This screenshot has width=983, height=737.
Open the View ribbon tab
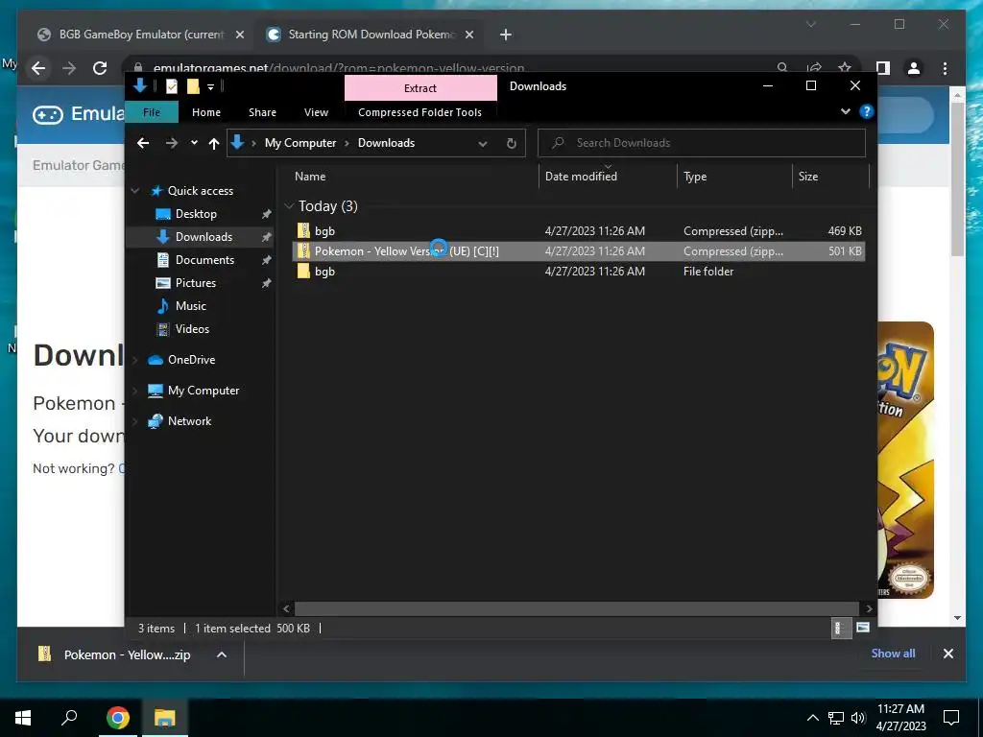[x=316, y=112]
